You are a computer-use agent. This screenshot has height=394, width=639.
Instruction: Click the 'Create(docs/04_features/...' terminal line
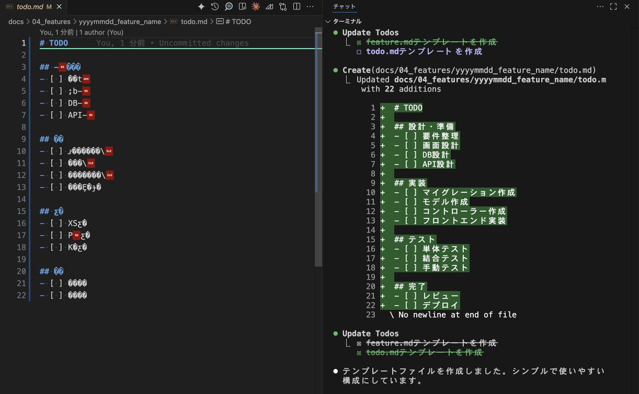[x=469, y=70]
